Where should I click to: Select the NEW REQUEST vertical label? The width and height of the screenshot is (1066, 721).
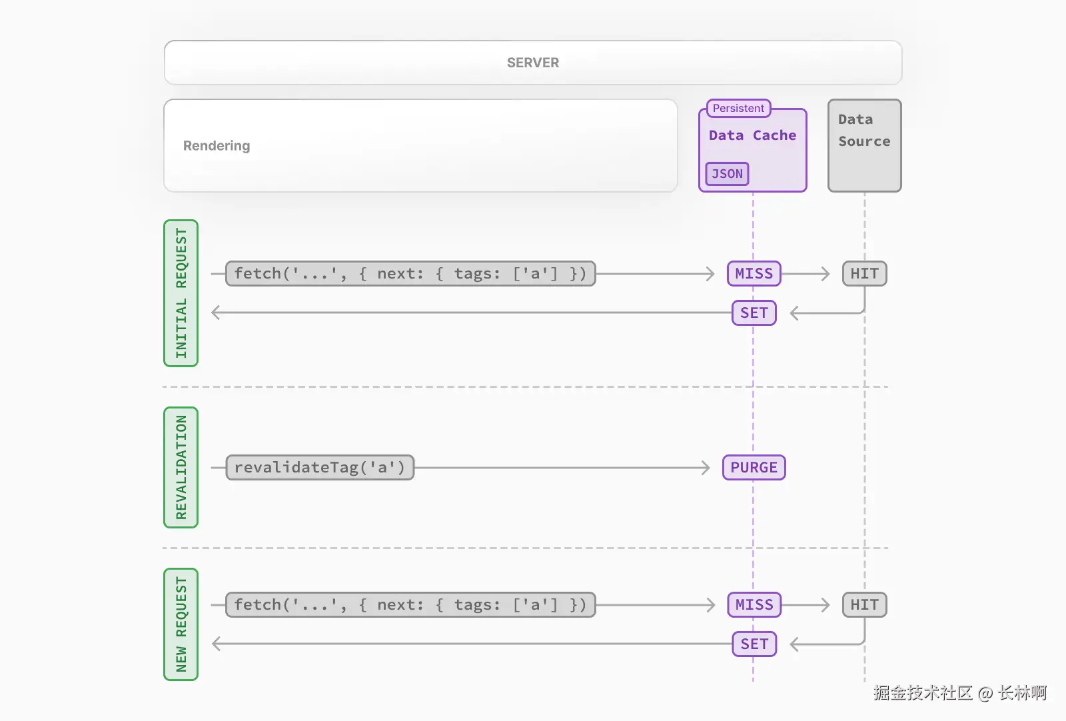[x=181, y=624]
